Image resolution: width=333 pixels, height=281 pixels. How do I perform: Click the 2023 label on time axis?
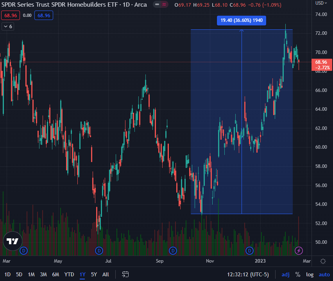[x=260, y=261]
